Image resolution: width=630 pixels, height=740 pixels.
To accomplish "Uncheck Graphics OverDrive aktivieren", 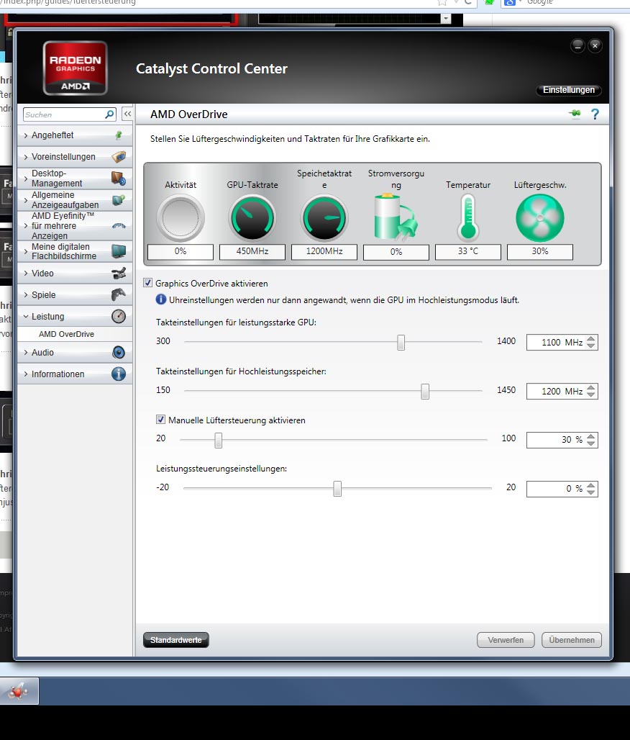I will pos(147,283).
